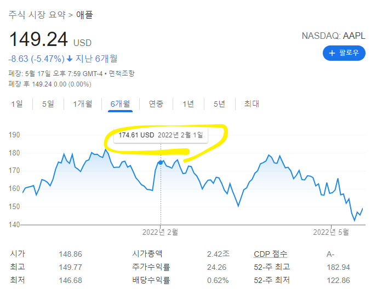Image resolution: width=371 pixels, height=289 pixels.
Task: Click the 2022년 5월 axis label
Action: click(x=331, y=232)
